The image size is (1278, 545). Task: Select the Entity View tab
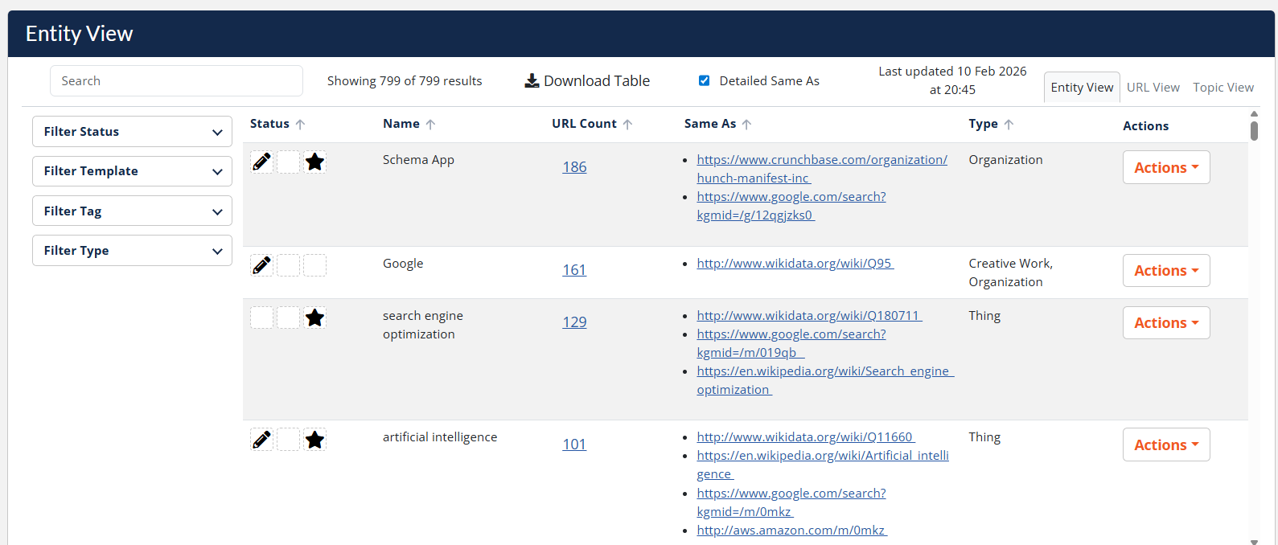pyautogui.click(x=1082, y=88)
